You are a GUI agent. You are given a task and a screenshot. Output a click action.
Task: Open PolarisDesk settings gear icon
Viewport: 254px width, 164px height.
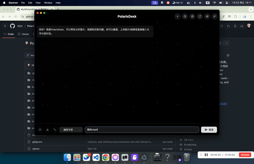[192, 16]
